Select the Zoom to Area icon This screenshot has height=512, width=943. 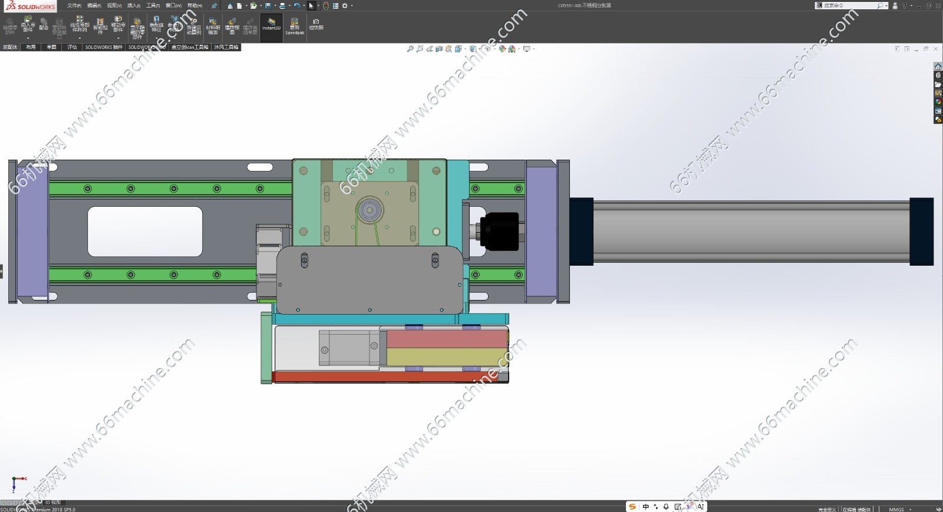point(420,49)
